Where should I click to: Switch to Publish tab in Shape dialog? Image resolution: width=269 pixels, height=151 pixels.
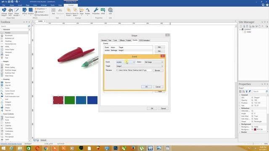click(x=129, y=40)
